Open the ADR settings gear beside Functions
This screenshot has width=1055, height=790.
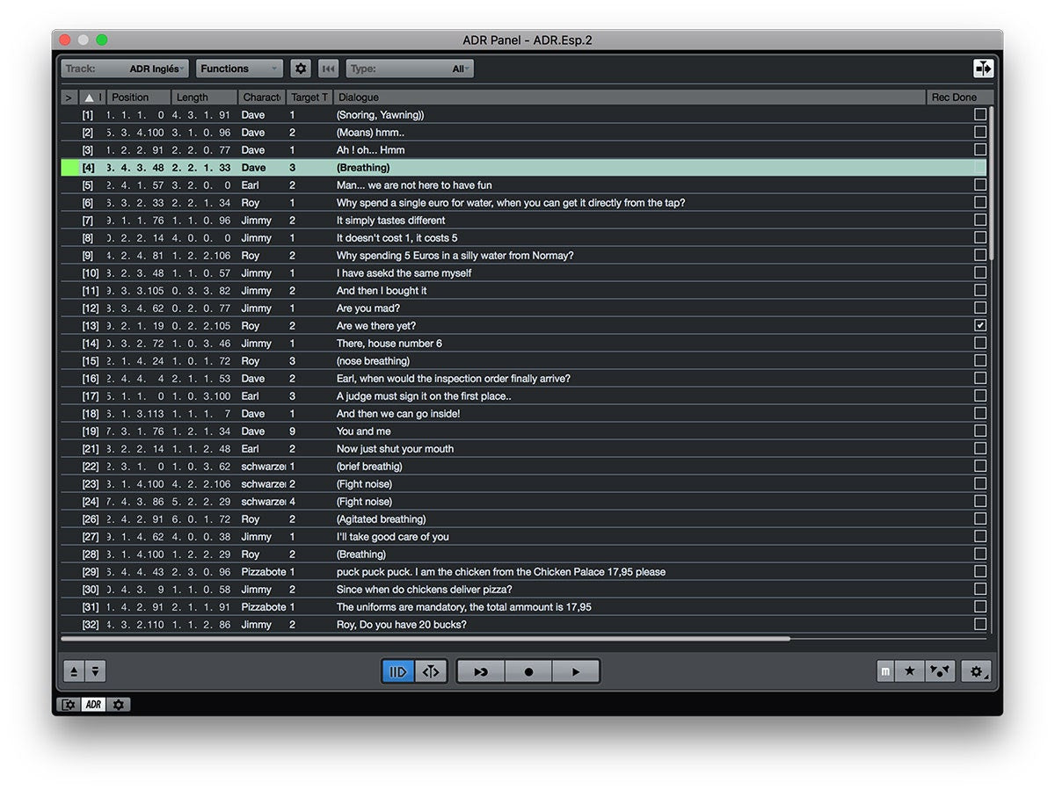(x=301, y=69)
